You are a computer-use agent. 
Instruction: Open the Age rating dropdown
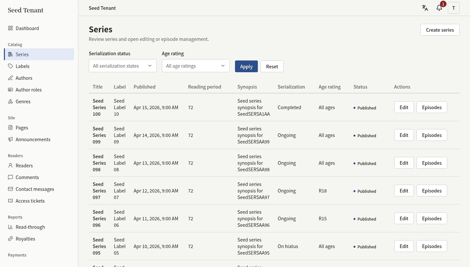(196, 66)
